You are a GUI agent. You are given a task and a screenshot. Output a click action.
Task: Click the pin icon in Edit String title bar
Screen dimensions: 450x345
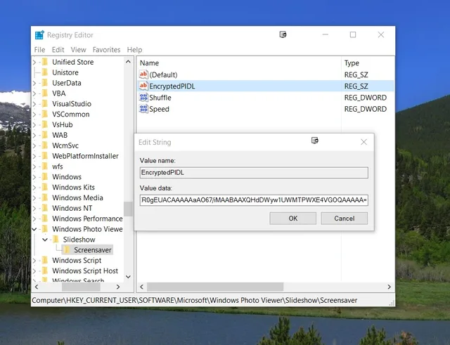[x=315, y=141]
